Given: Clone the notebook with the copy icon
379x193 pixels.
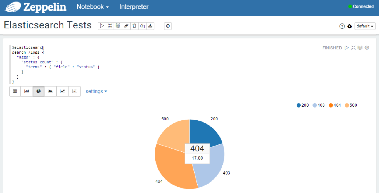Looking at the screenshot, I should 142,26.
